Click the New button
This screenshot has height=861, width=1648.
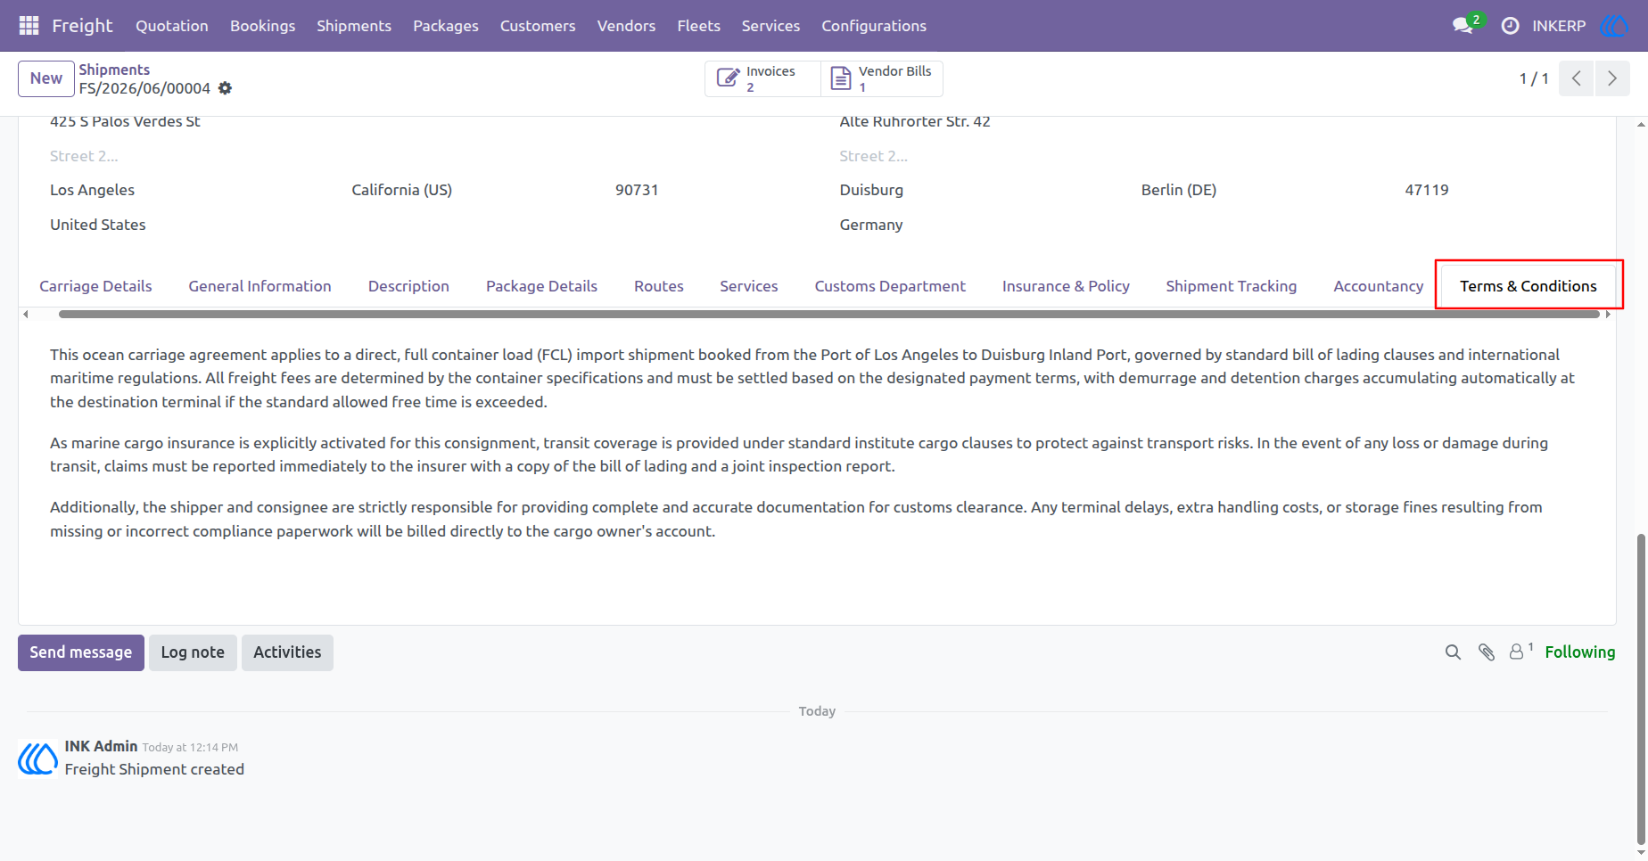coord(46,78)
